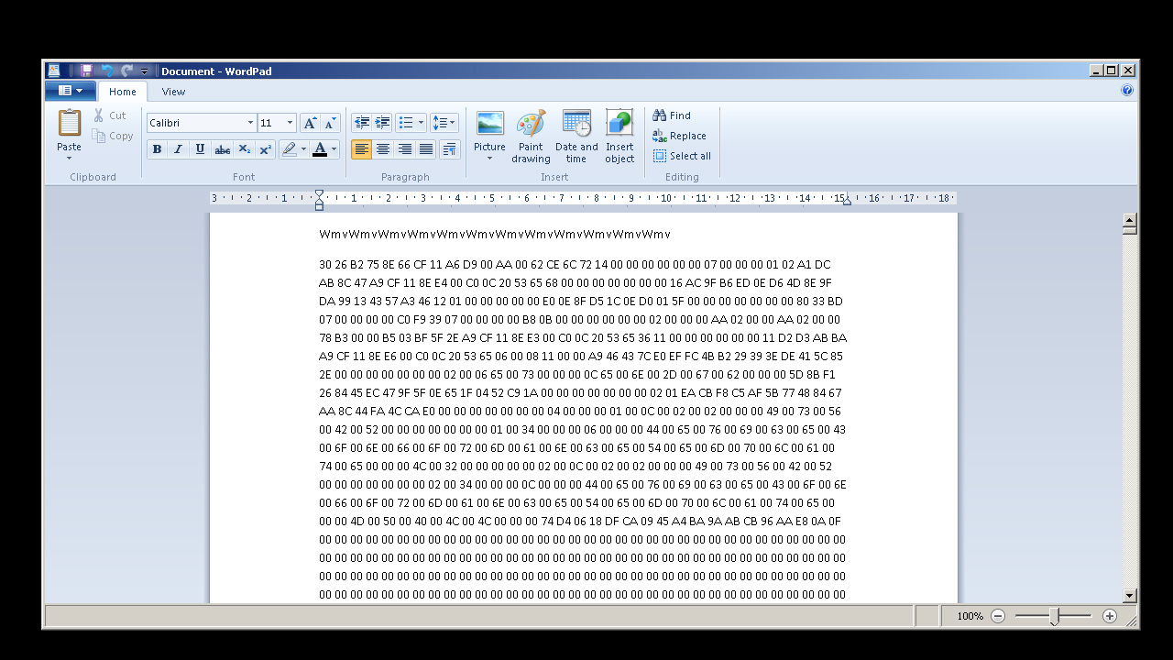Align text to the right
The image size is (1173, 660).
coord(405,149)
